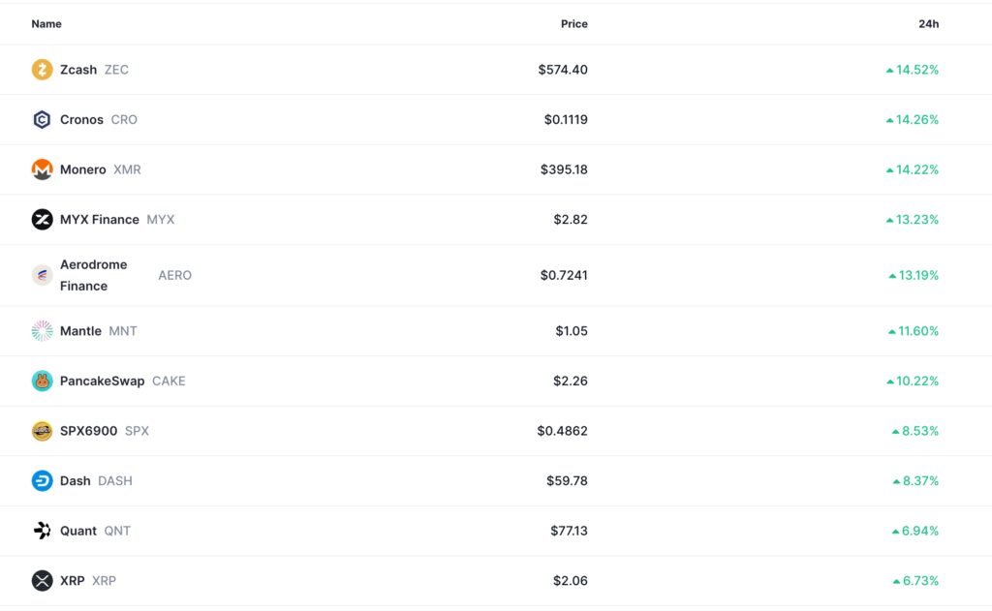Click the Cronos hexagon logo icon
This screenshot has height=611, width=992.
click(42, 120)
